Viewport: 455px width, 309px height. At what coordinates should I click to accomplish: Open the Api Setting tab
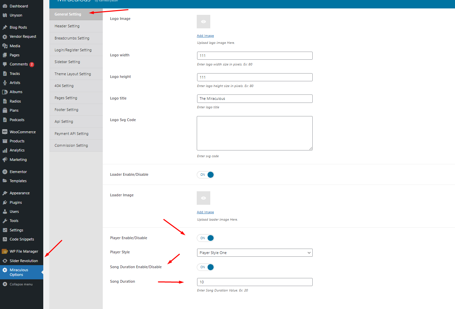76,122
